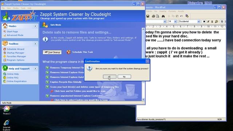This screenshot has width=233, height=131.
Task: Open the Start Page mode
Action: point(12,32)
